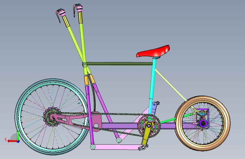Click the red X axis arrow on triad
This screenshot has width=245, height=159.
[x=12, y=141]
